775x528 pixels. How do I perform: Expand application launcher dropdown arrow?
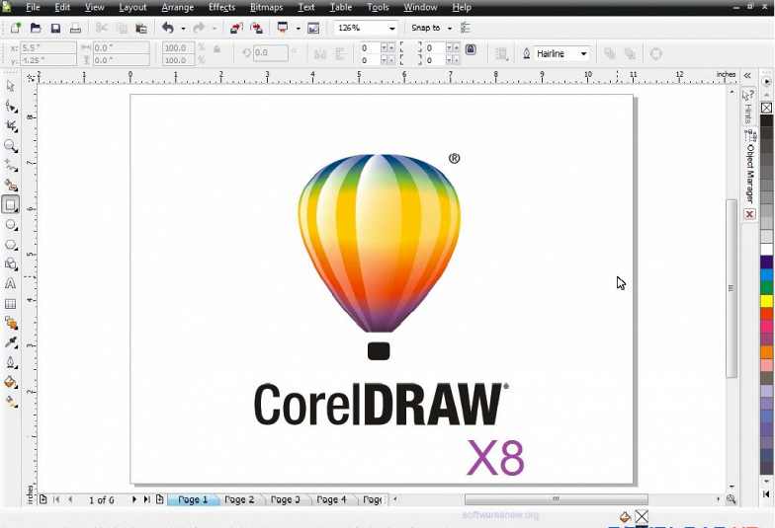click(x=298, y=29)
